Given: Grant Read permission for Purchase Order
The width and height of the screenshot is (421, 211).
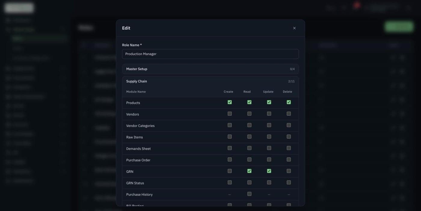Looking at the screenshot, I should [249, 160].
